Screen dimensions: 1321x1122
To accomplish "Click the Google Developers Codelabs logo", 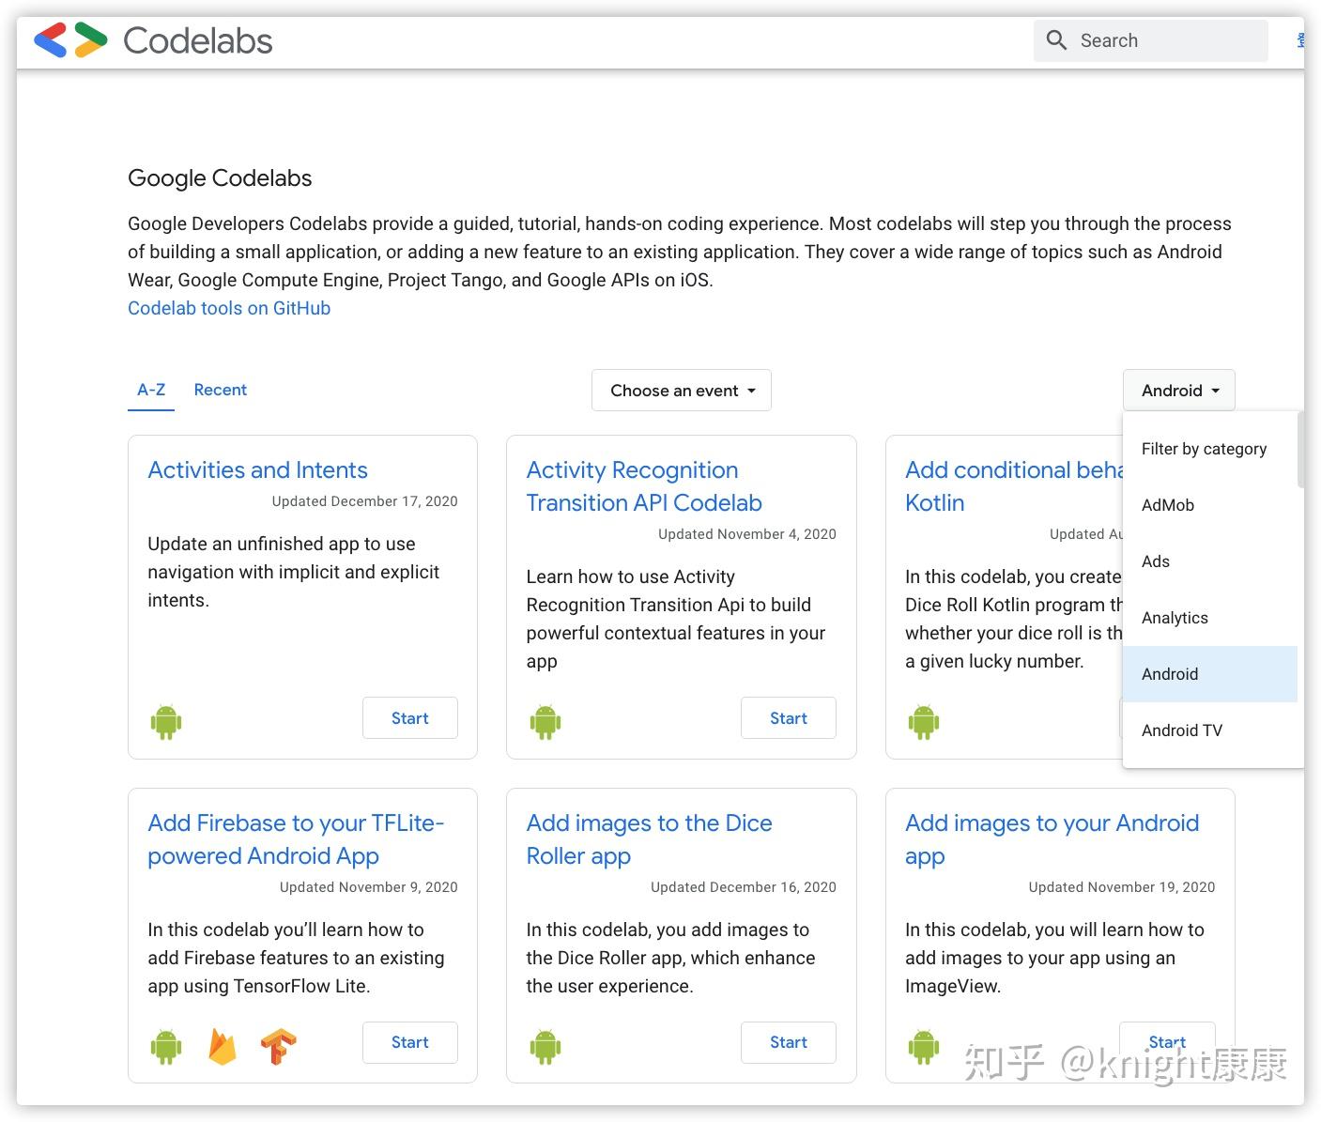I will click(x=70, y=40).
